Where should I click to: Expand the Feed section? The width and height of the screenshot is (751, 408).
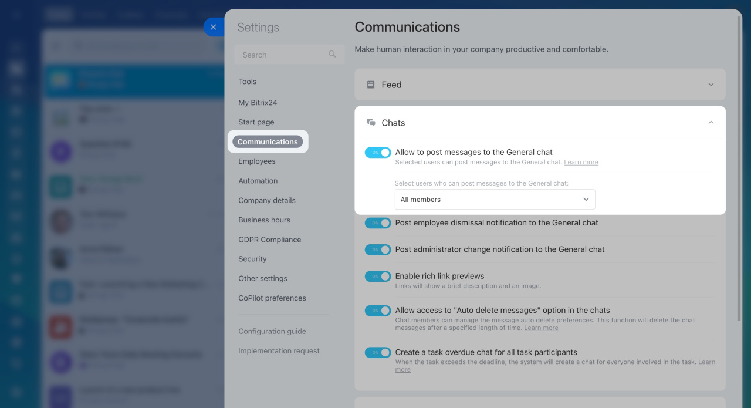pos(711,85)
